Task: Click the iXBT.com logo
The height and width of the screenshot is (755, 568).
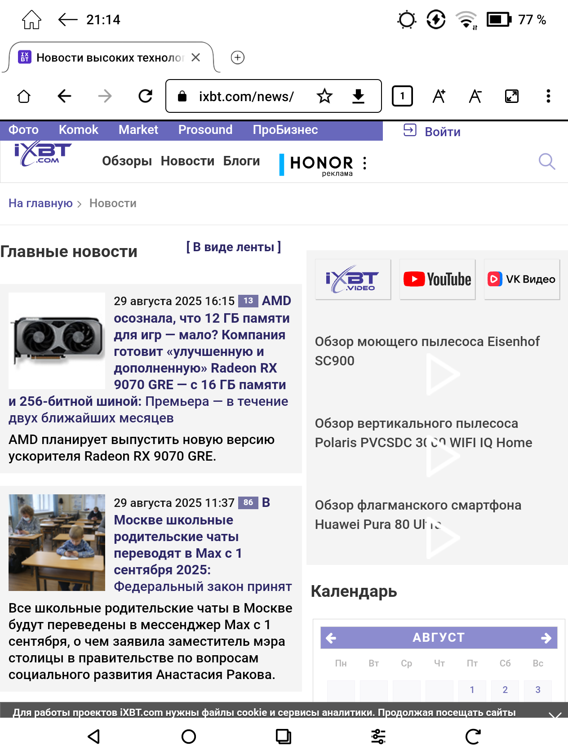Action: (x=43, y=154)
